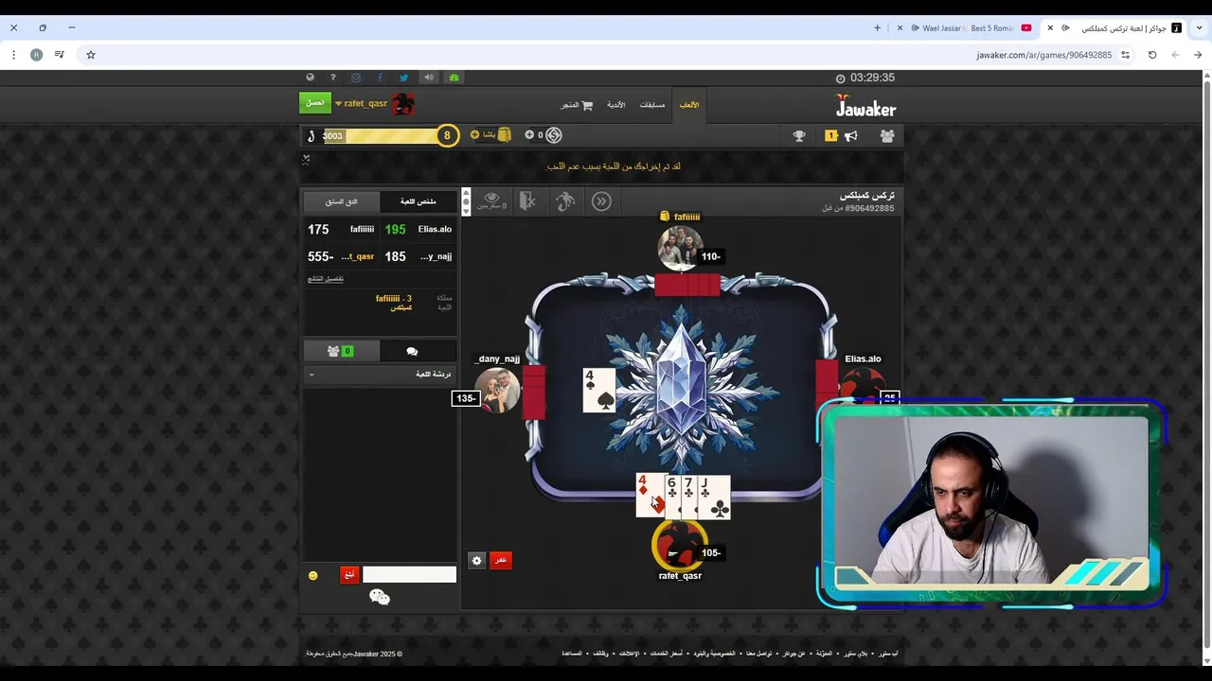Open the megaphone announcements icon

click(851, 136)
